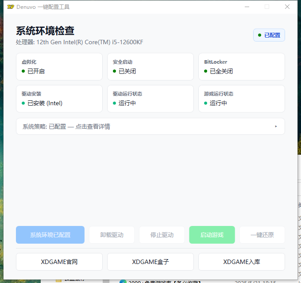Click the Denuvo app icon in title bar
This screenshot has height=283, width=301.
tap(11, 7)
